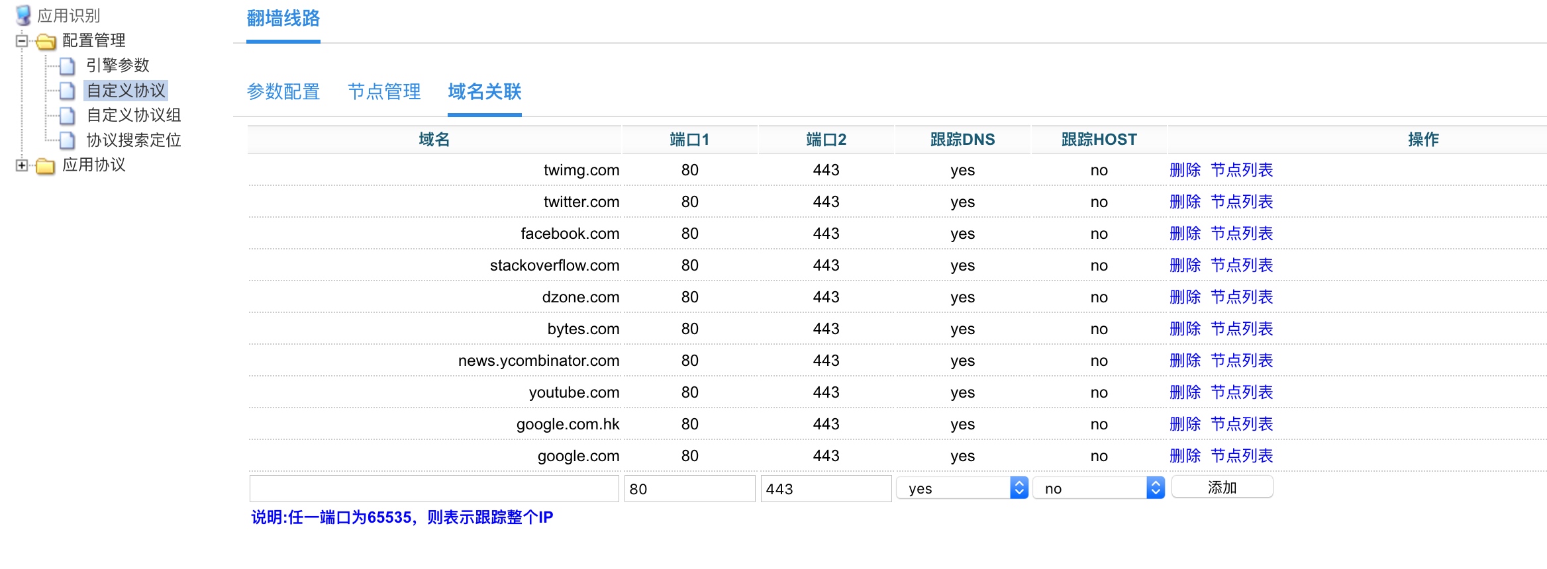Select the 配置管理 folder label
The width and height of the screenshot is (1547, 569).
point(94,41)
